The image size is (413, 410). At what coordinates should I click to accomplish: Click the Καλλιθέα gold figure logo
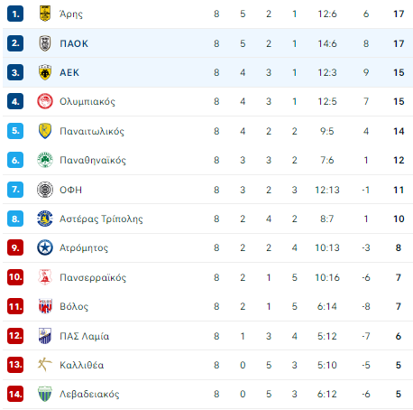[x=45, y=365]
